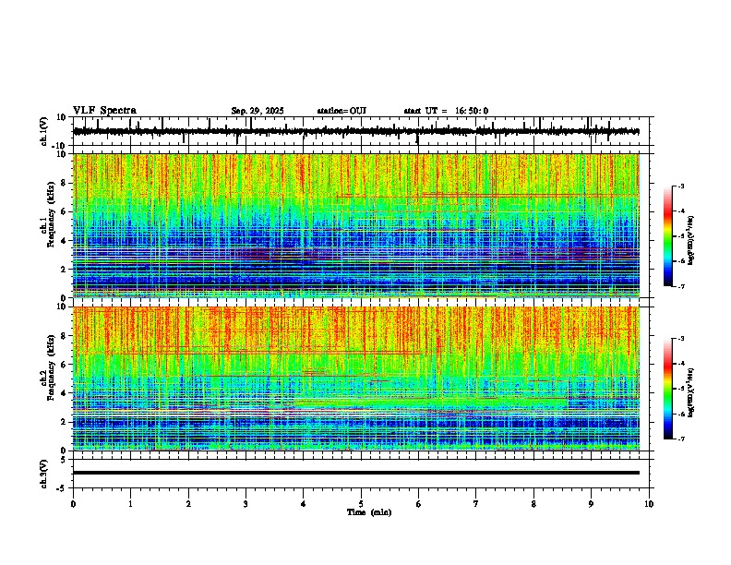Click the "ch.3(V)" axis label

click(44, 474)
